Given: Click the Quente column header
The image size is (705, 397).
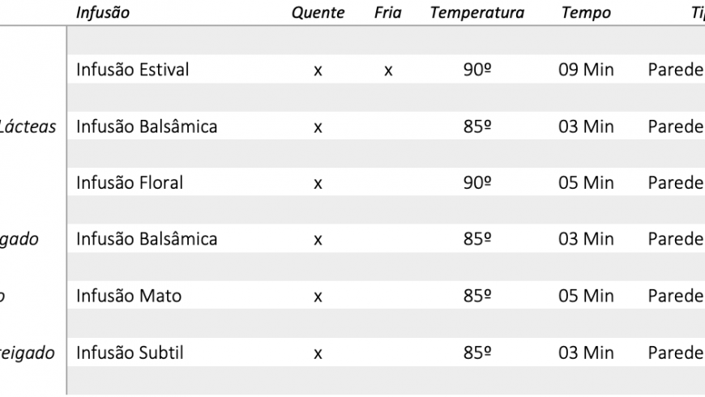Looking at the screenshot, I should [x=318, y=13].
